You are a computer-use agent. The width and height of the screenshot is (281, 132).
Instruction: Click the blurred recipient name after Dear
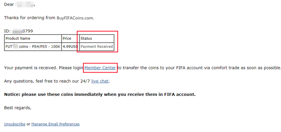24,4
